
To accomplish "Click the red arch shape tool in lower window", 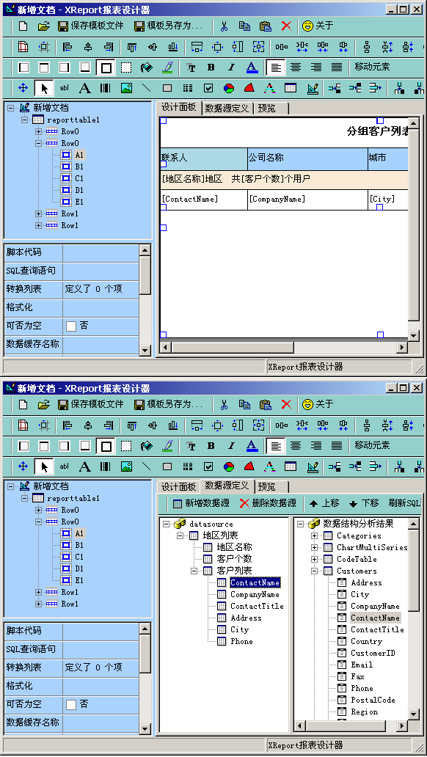I will [249, 467].
